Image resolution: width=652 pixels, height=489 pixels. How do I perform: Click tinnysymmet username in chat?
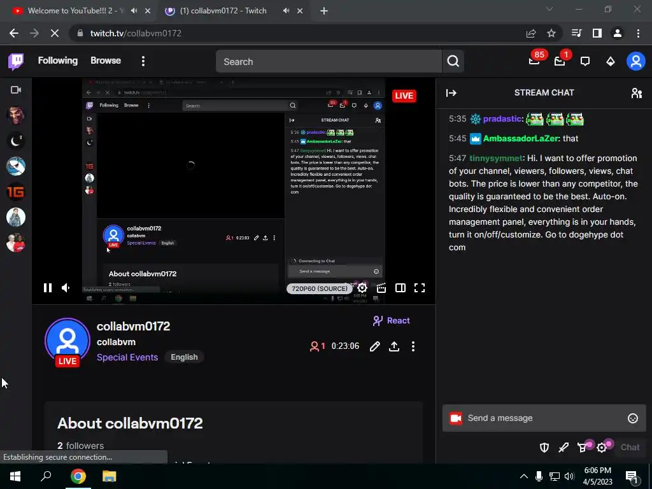(495, 159)
